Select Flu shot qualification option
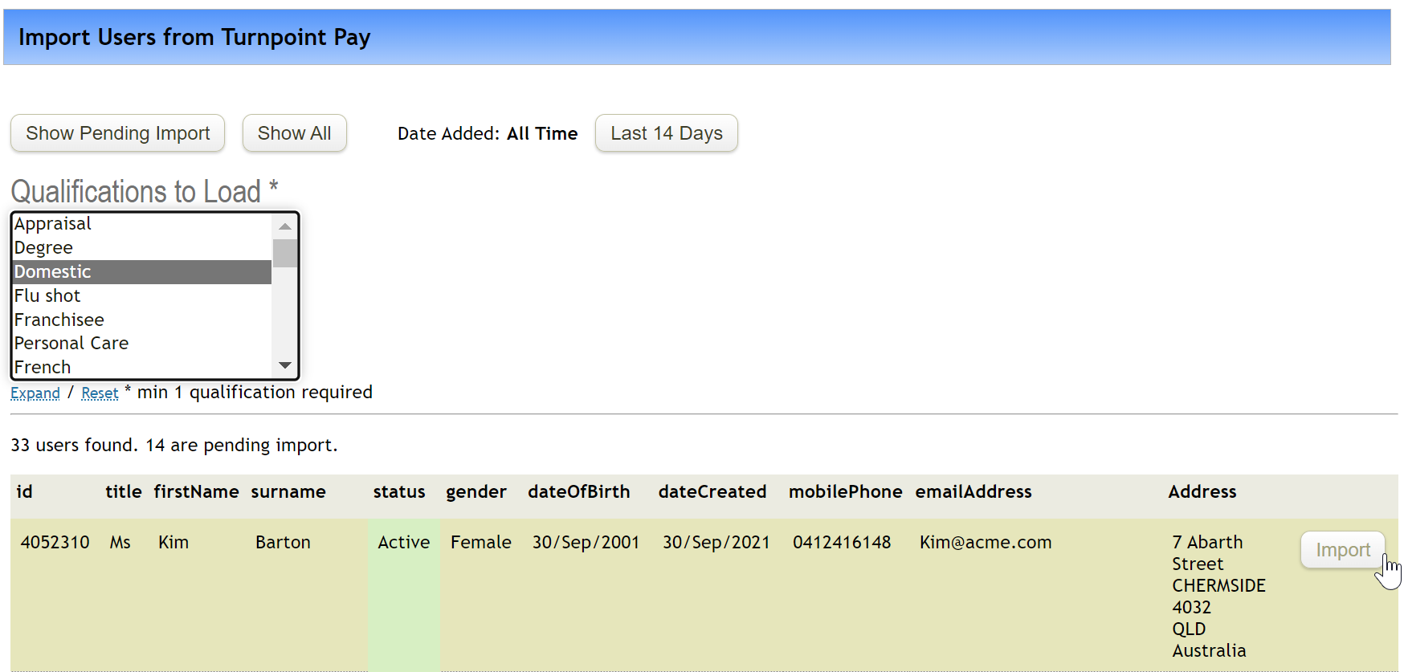Image resolution: width=1404 pixels, height=672 pixels. click(142, 296)
